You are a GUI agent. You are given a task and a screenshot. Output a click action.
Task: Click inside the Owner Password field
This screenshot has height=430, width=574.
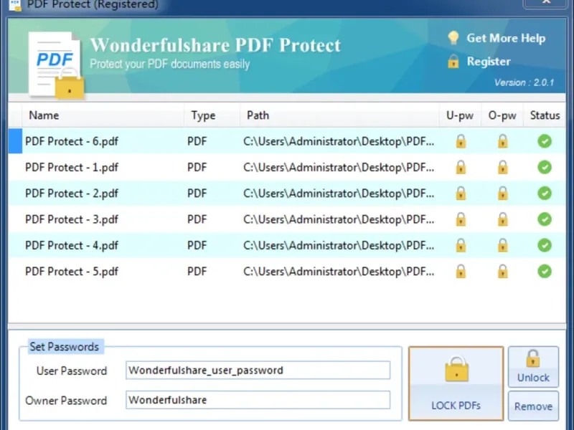tap(258, 400)
